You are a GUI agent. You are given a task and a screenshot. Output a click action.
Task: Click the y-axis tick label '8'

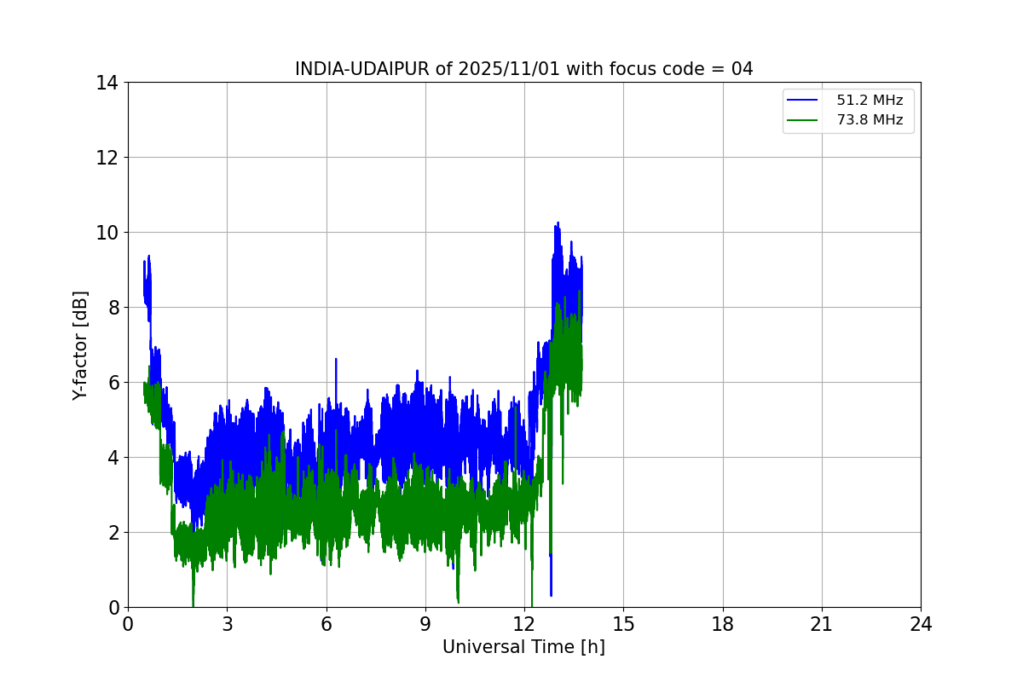[x=113, y=308]
